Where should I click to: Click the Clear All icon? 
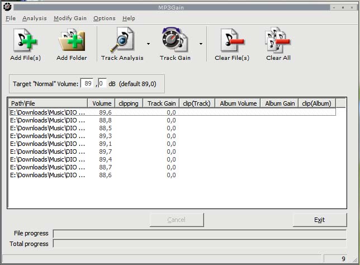click(277, 43)
